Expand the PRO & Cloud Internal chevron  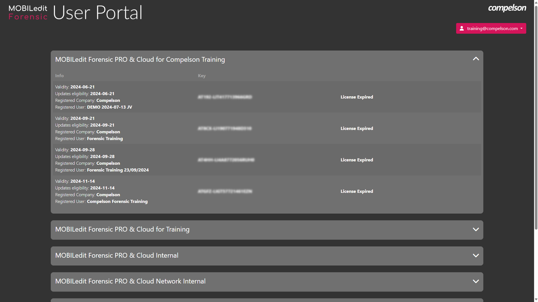pyautogui.click(x=476, y=256)
